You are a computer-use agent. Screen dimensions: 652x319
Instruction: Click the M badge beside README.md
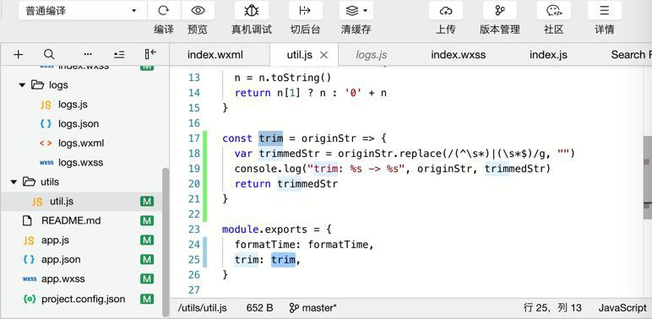(147, 220)
